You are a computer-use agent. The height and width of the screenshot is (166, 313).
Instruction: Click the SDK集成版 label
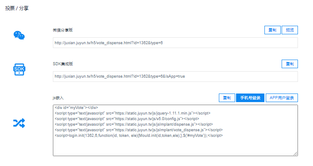tap(63, 64)
